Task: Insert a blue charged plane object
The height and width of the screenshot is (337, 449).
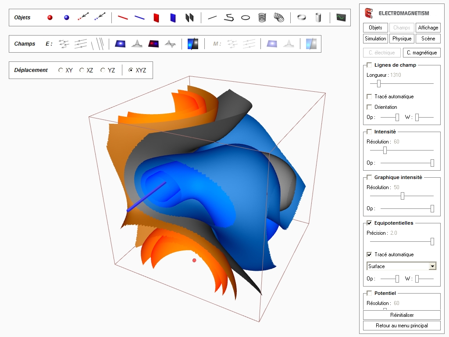Action: [173, 18]
